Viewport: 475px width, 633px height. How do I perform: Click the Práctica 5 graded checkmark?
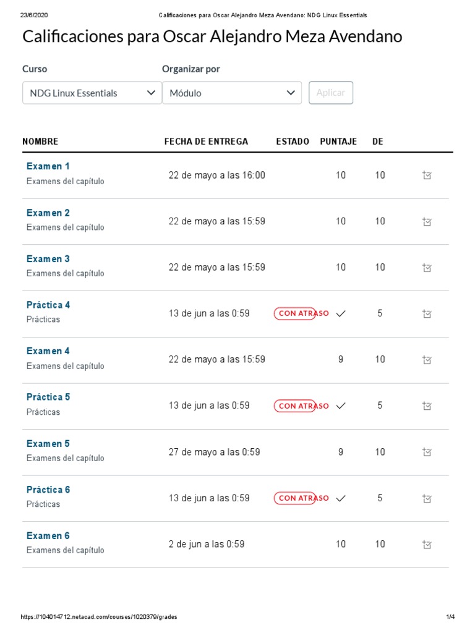[x=341, y=406]
